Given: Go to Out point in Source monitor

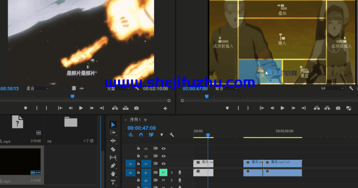Looking at the screenshot, I should (102, 108).
